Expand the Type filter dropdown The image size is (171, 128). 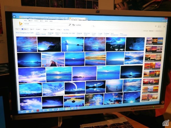[32, 29]
